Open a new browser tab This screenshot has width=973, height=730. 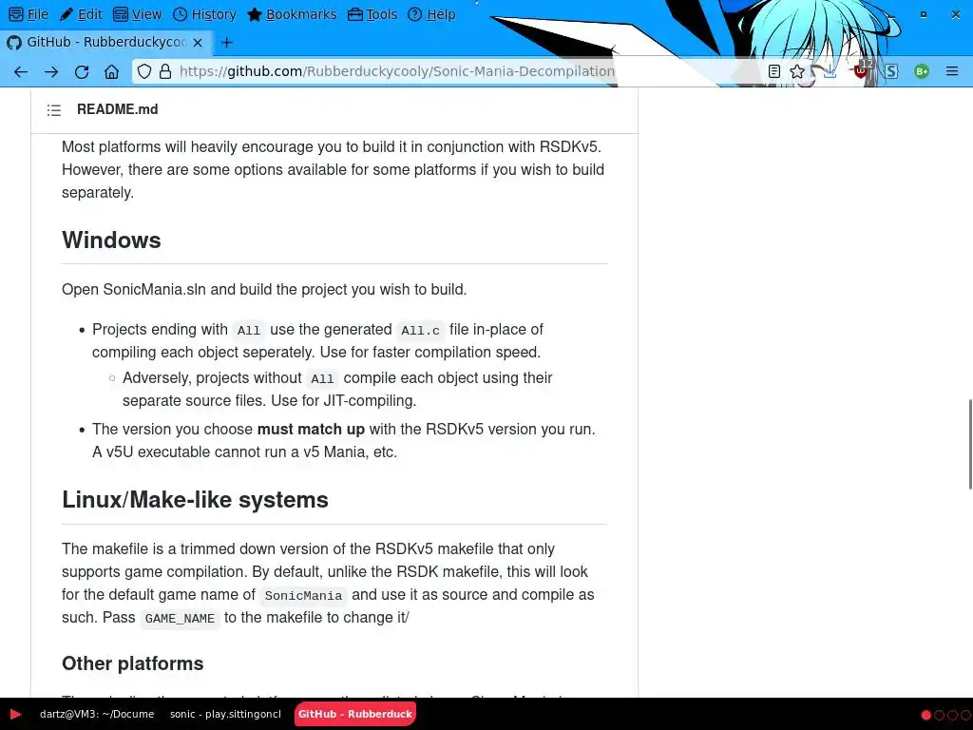tap(226, 42)
